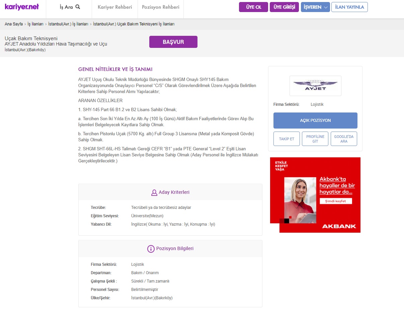
Task: Open the Kariyer Rehberi menu
Action: tap(115, 7)
